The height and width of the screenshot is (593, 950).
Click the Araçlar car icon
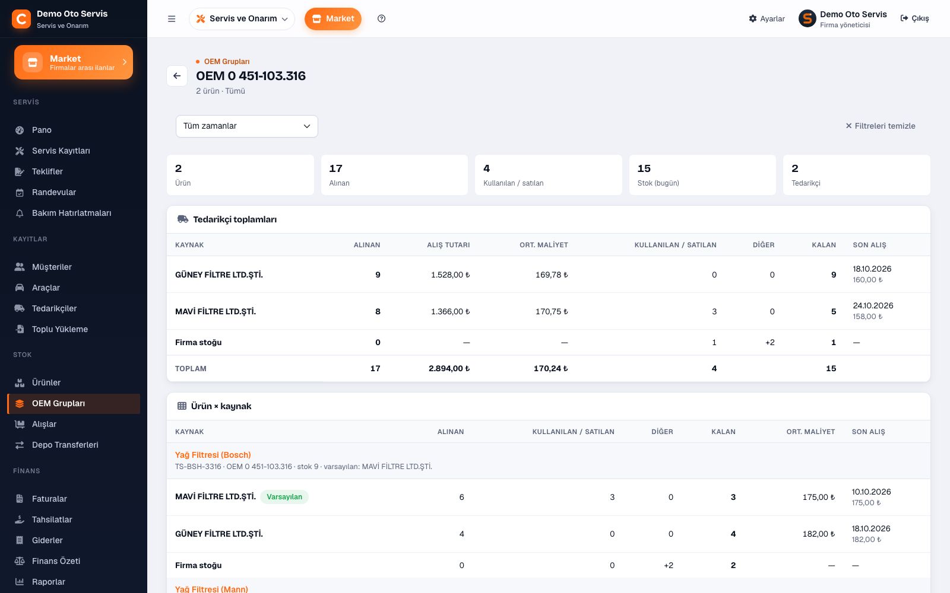point(20,288)
